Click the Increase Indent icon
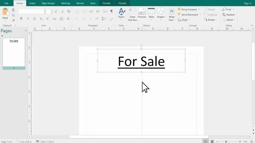The height and width of the screenshot is (143, 255). pyautogui.click(x=98, y=12)
